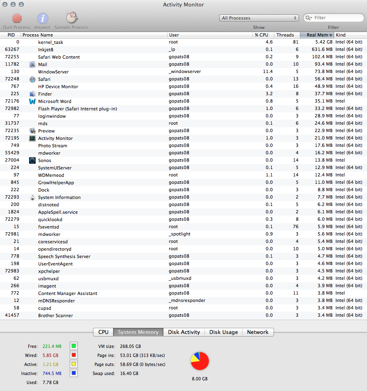This screenshot has width=367, height=391.
Task: Select mdworker process owned by _spotlight
Action: [183, 234]
